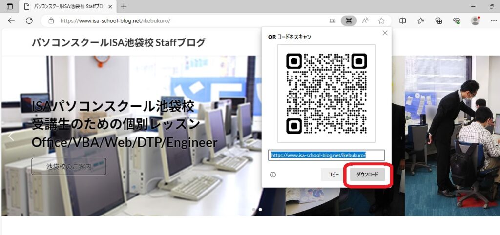Toggle the QR code generator icon
500x235 pixels.
click(x=349, y=20)
